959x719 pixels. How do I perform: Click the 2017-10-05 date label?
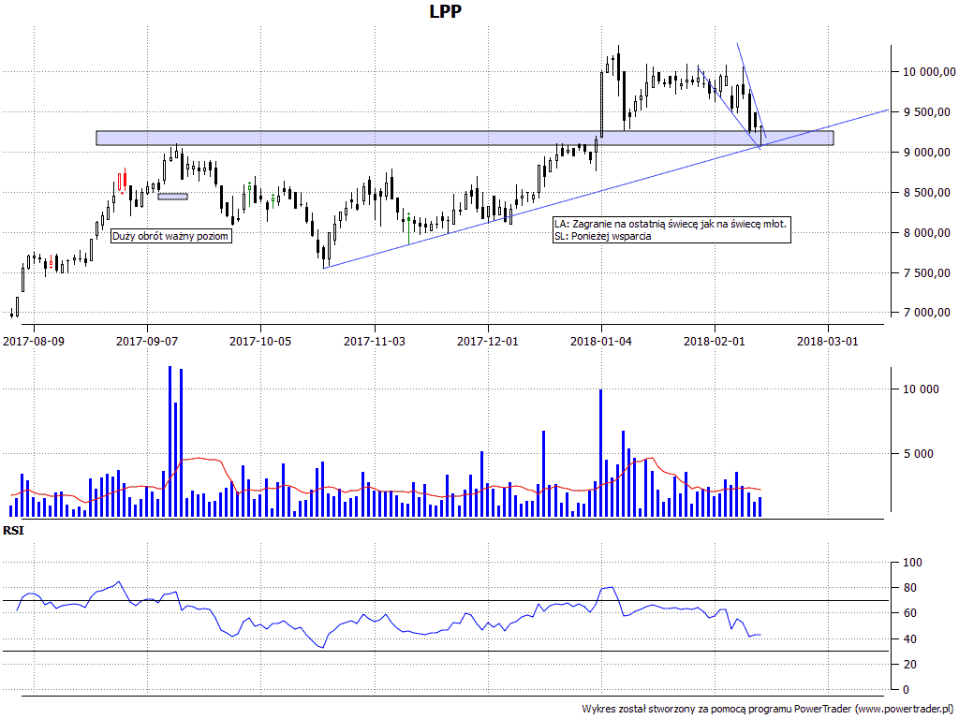[260, 341]
